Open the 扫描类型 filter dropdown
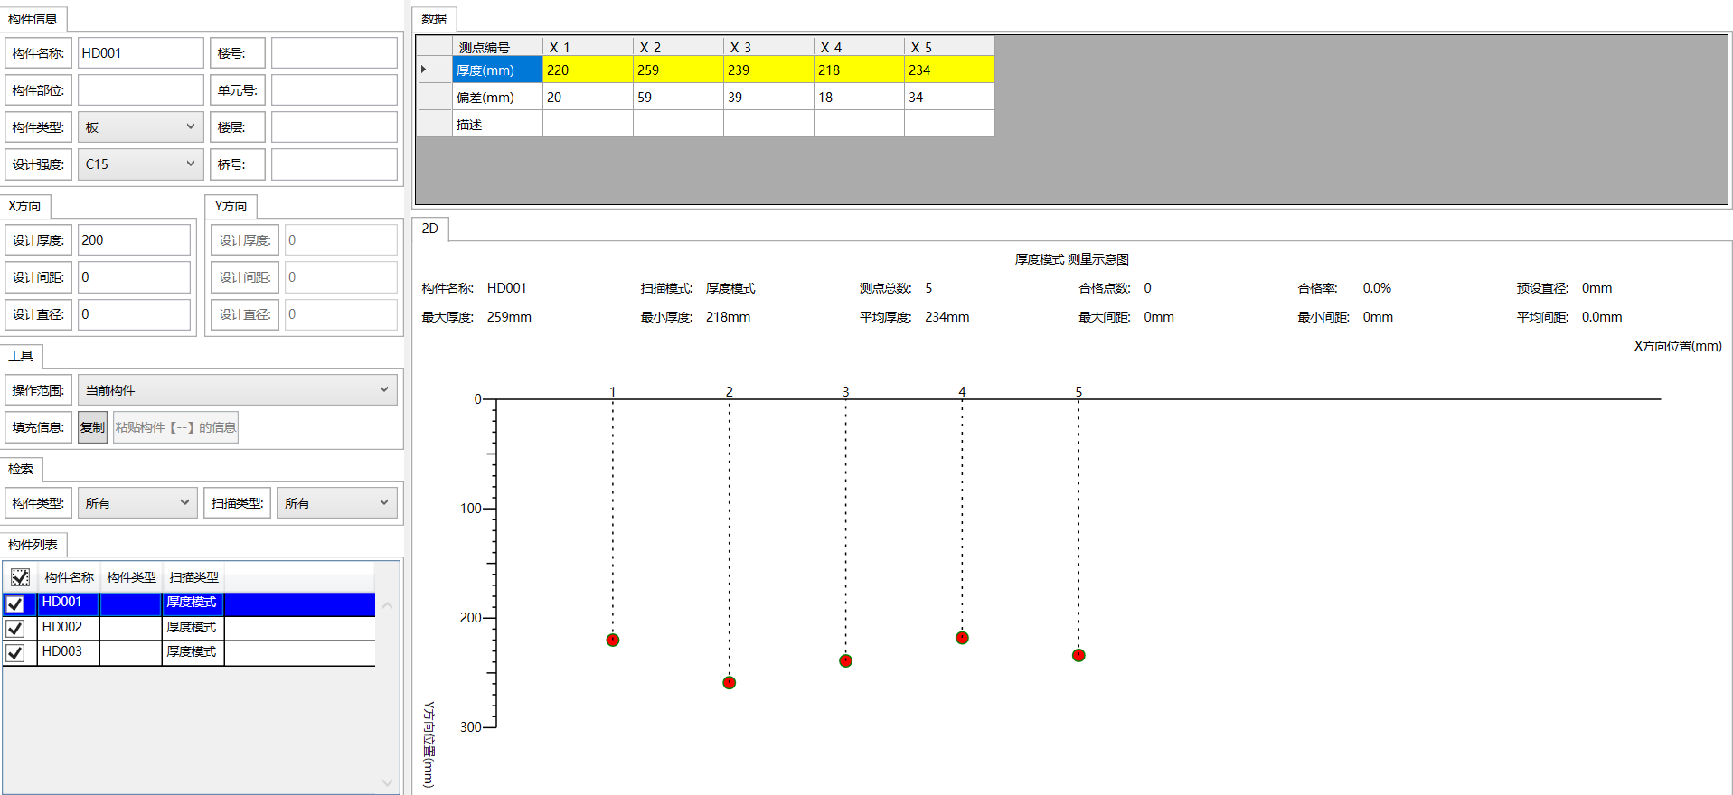 pyautogui.click(x=336, y=503)
